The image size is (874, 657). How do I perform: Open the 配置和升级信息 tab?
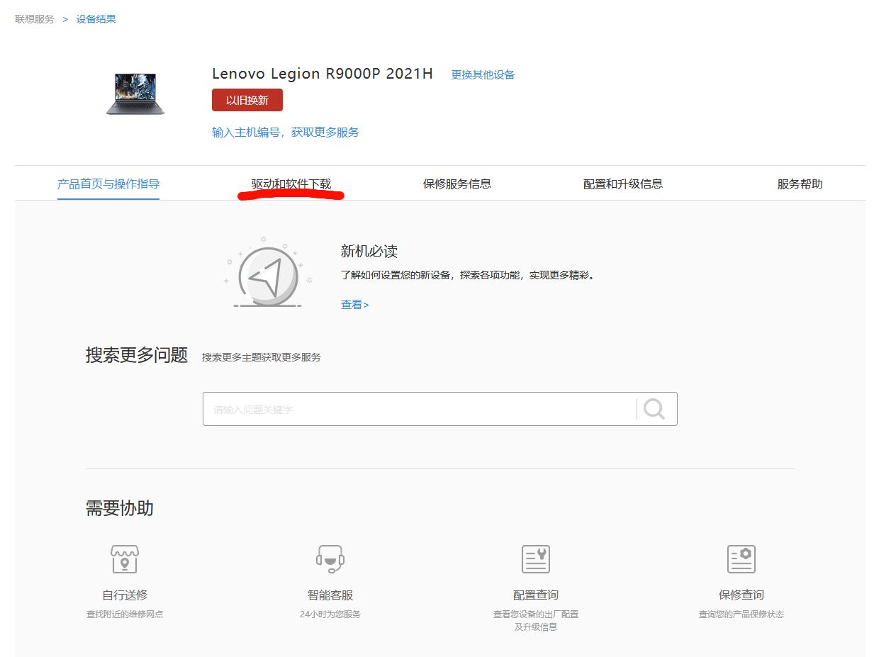point(623,184)
